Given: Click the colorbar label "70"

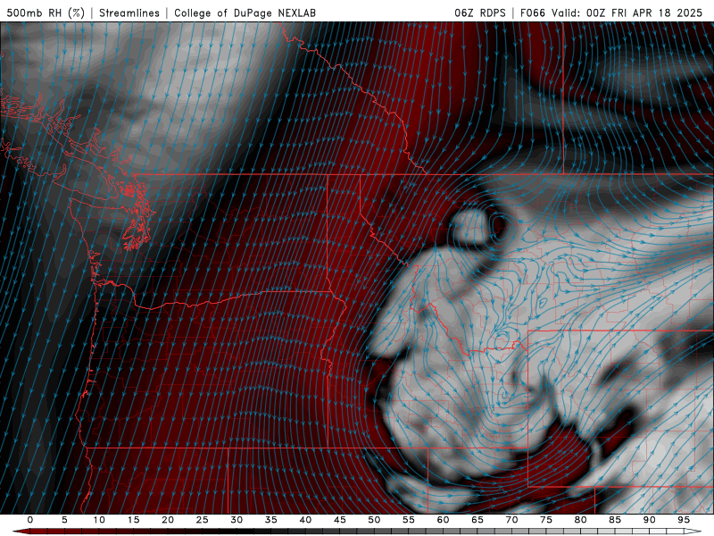Looking at the screenshot, I should (x=511, y=520).
